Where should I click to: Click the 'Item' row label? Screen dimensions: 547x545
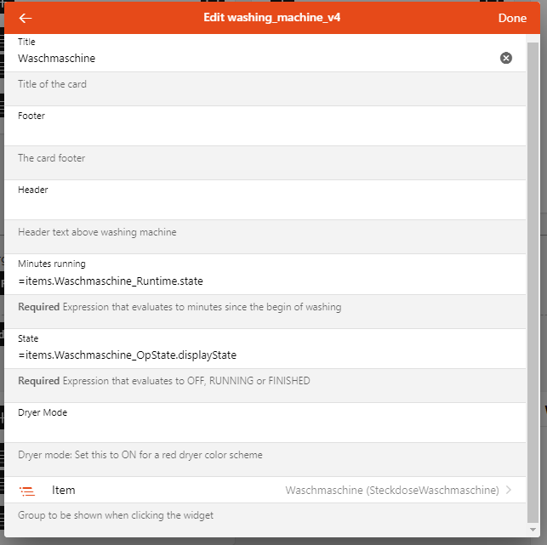[64, 491]
